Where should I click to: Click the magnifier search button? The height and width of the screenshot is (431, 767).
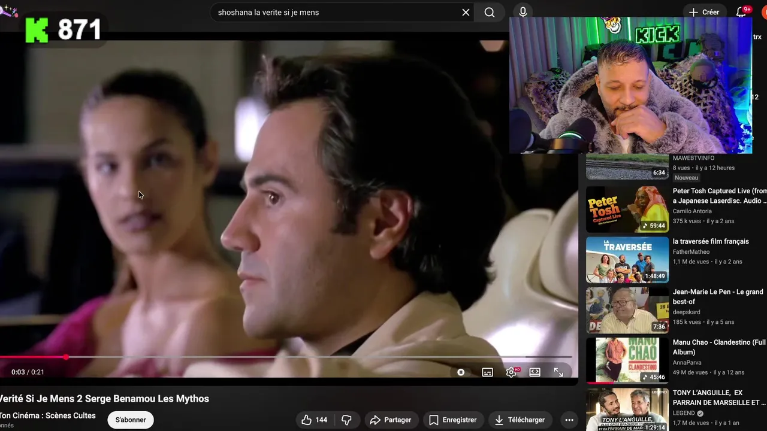[490, 13]
